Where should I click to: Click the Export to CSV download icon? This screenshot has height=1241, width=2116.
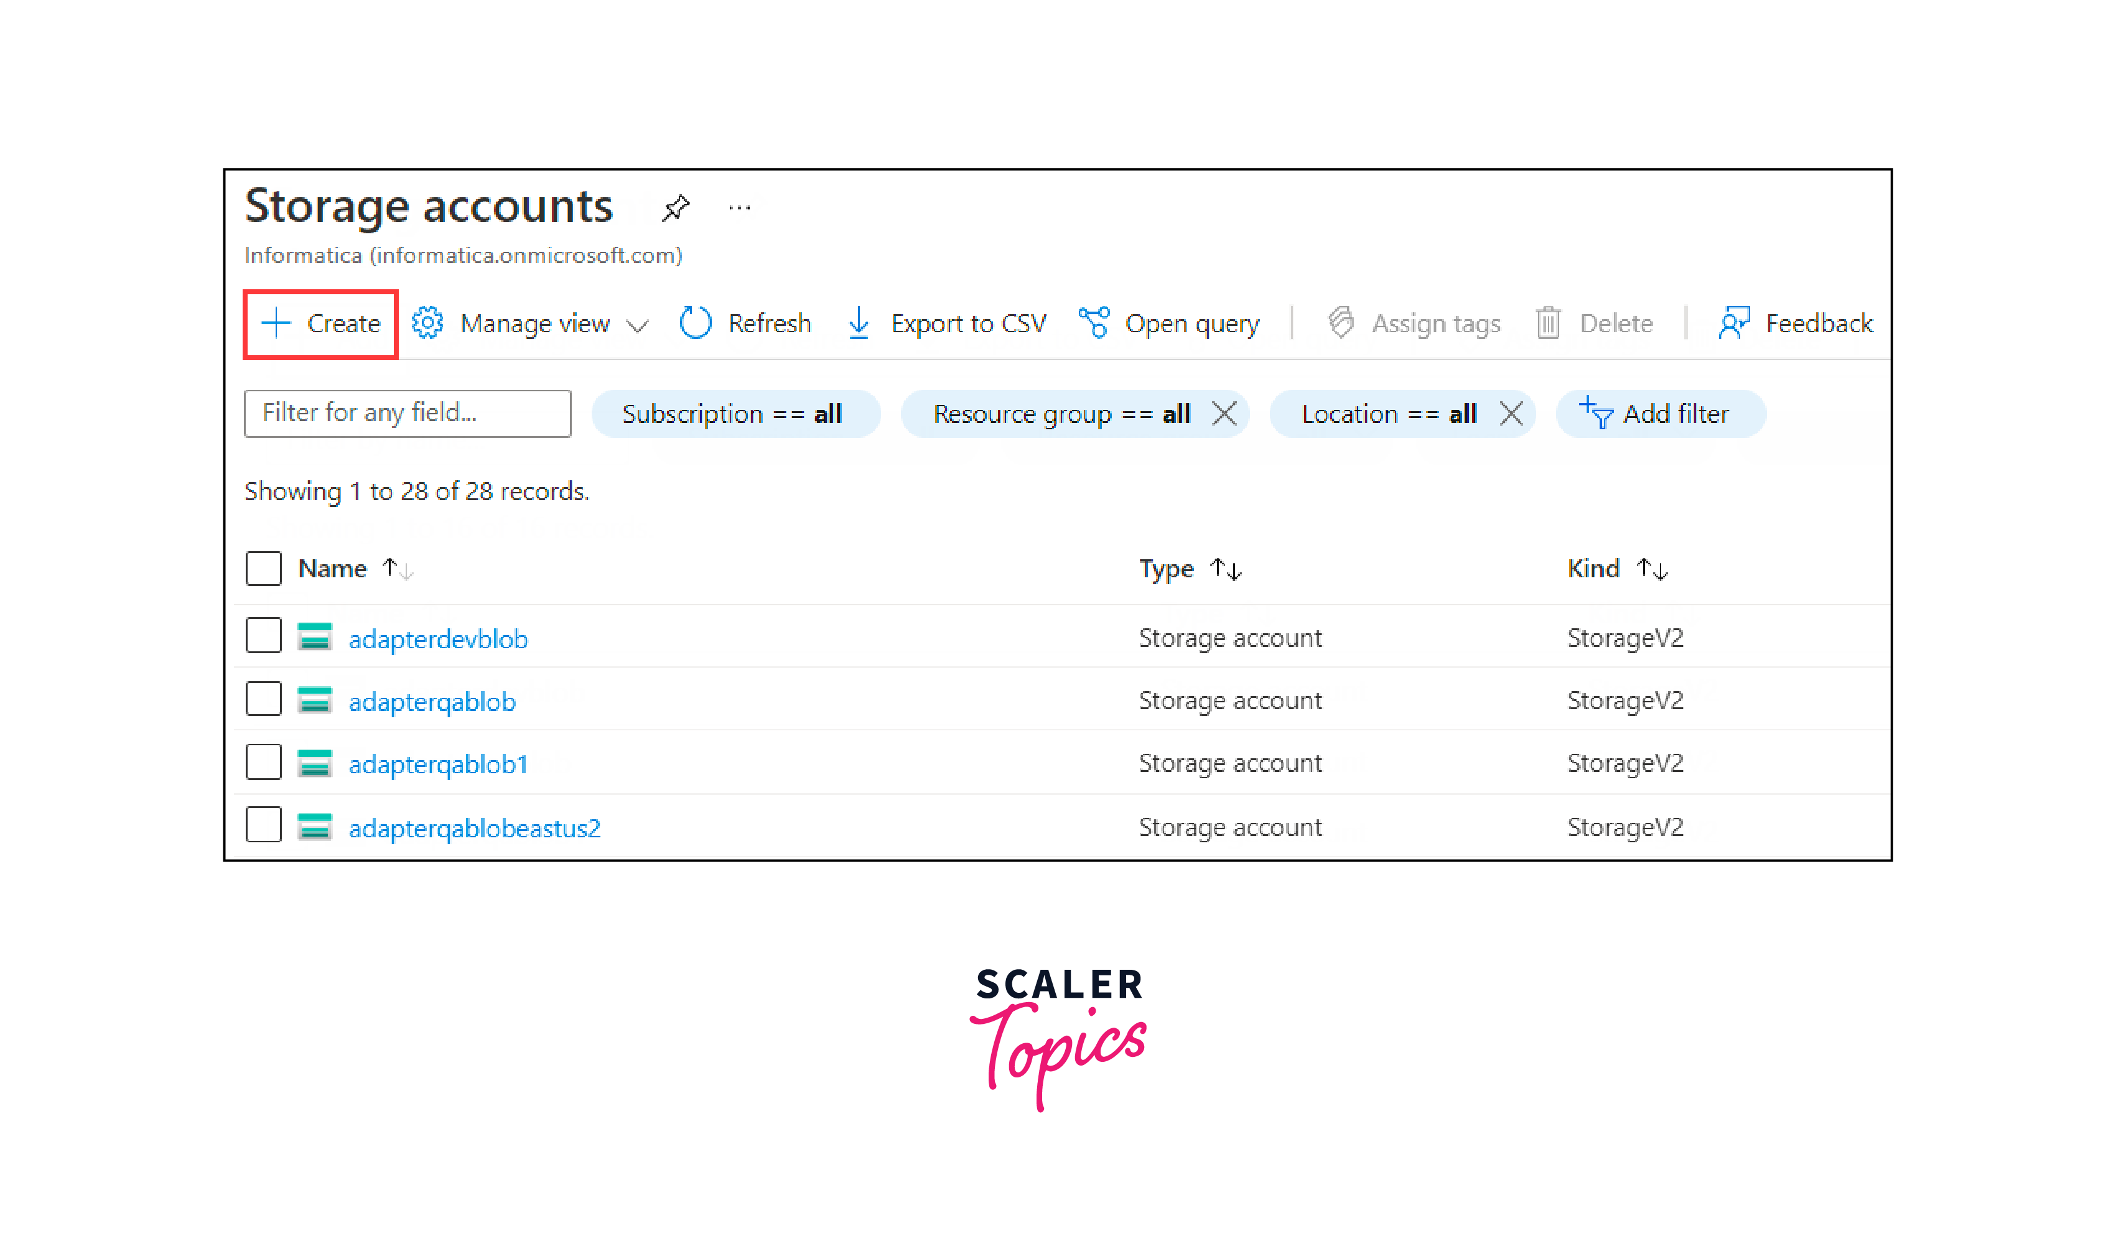coord(858,323)
